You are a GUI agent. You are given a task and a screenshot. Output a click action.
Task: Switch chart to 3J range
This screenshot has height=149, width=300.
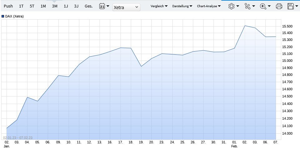click(76, 6)
